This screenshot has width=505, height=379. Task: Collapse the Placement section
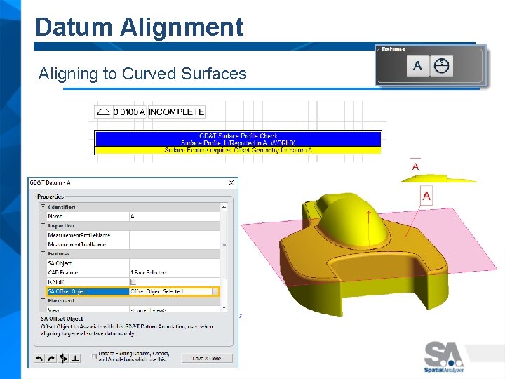pos(43,300)
